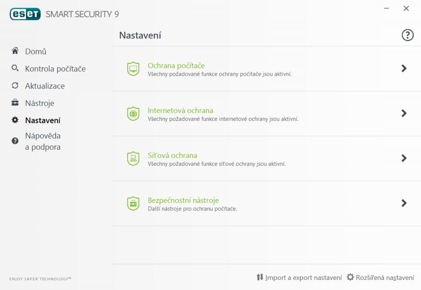Click the network shield icon for Síťová ochrana
This screenshot has width=421, height=290.
133,159
